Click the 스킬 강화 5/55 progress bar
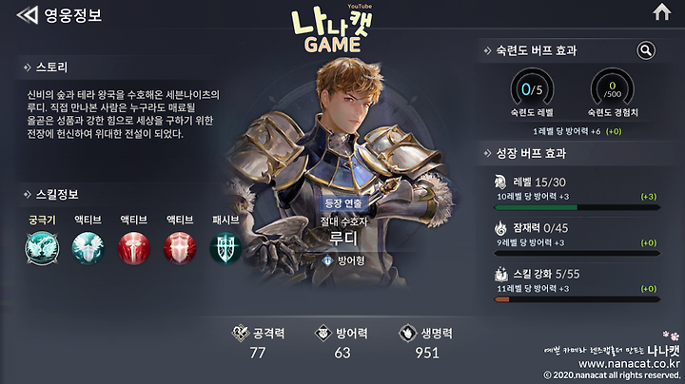The image size is (685, 384). (577, 299)
